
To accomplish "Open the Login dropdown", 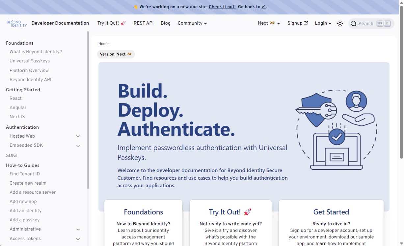I will [x=323, y=23].
